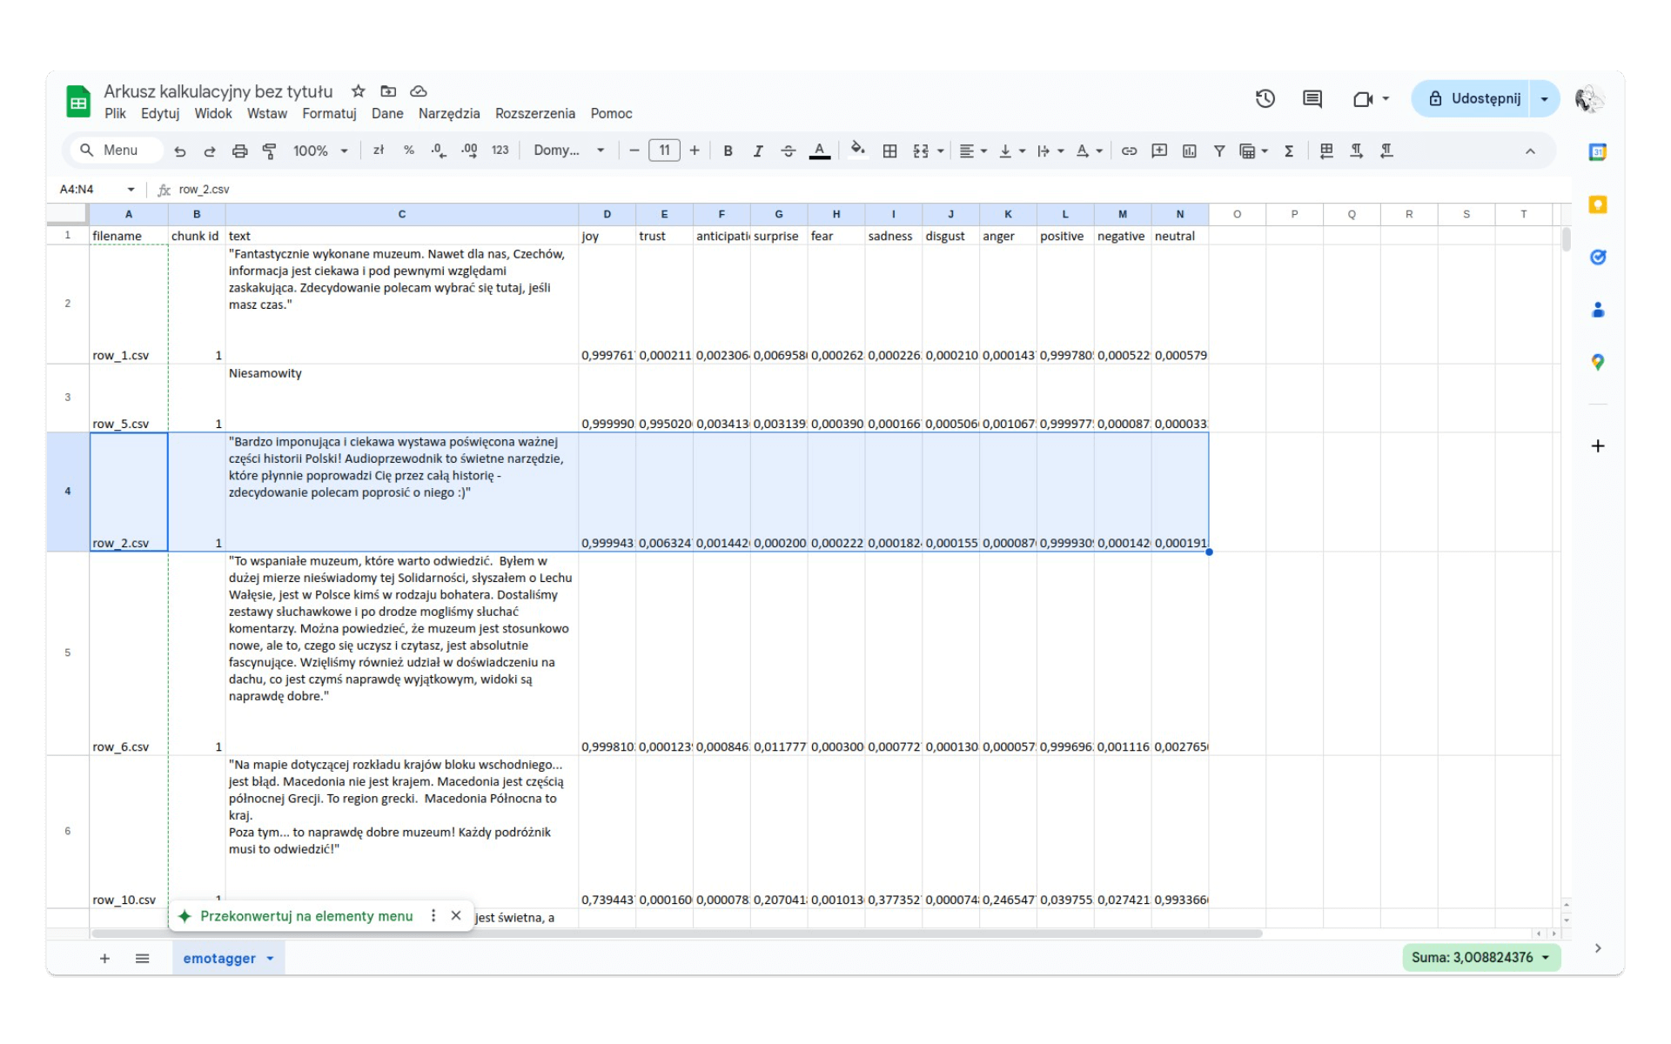The image size is (1671, 1044).
Task: Open vertical align dropdown
Action: [1012, 151]
